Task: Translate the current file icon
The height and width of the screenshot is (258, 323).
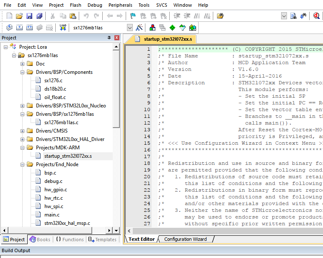Action: (x=9, y=27)
